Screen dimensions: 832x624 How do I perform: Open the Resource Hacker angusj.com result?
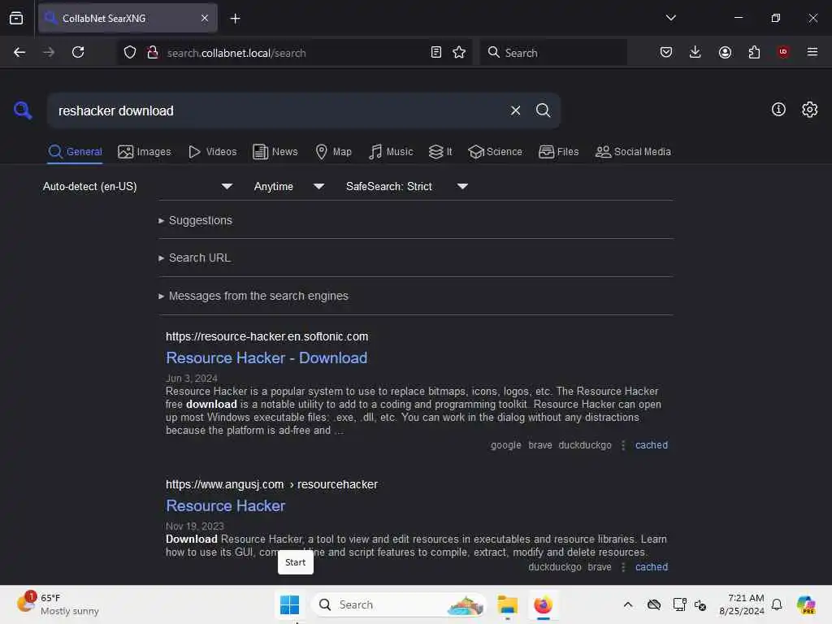pos(226,505)
